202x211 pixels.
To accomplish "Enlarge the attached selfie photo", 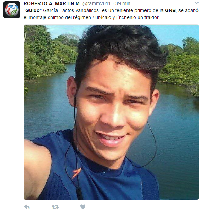I will pyautogui.click(x=111, y=112).
